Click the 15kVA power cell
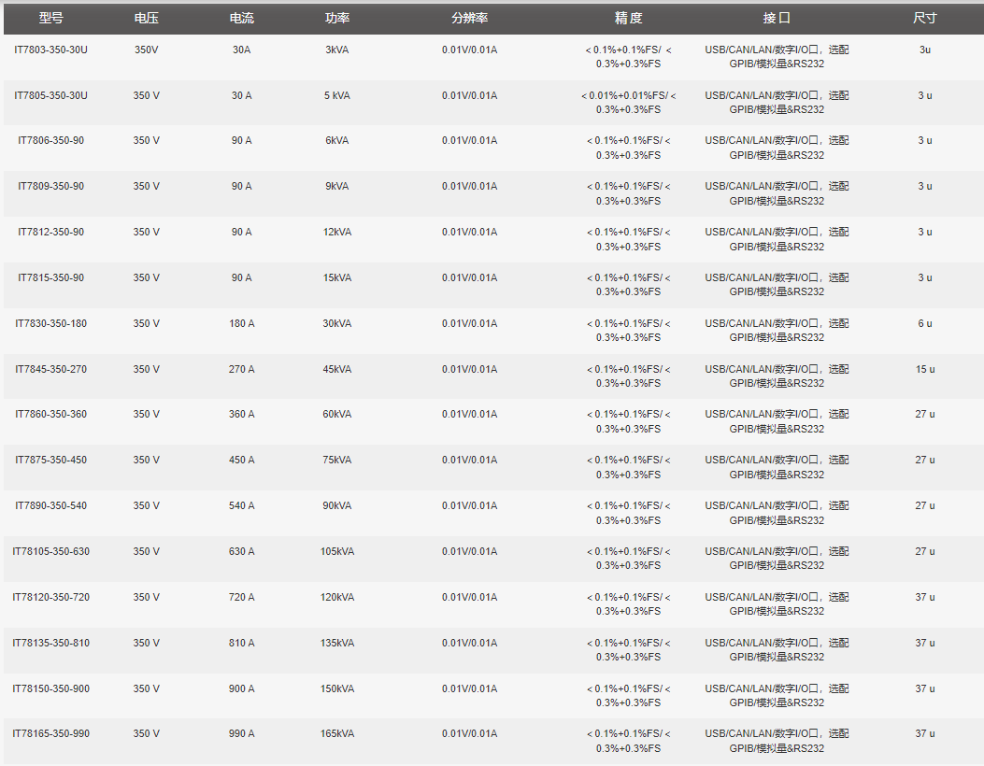 click(x=337, y=278)
